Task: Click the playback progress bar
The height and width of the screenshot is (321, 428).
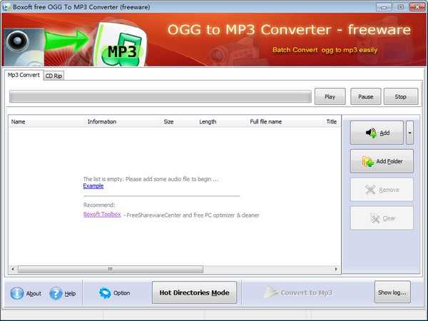Action: (160, 96)
